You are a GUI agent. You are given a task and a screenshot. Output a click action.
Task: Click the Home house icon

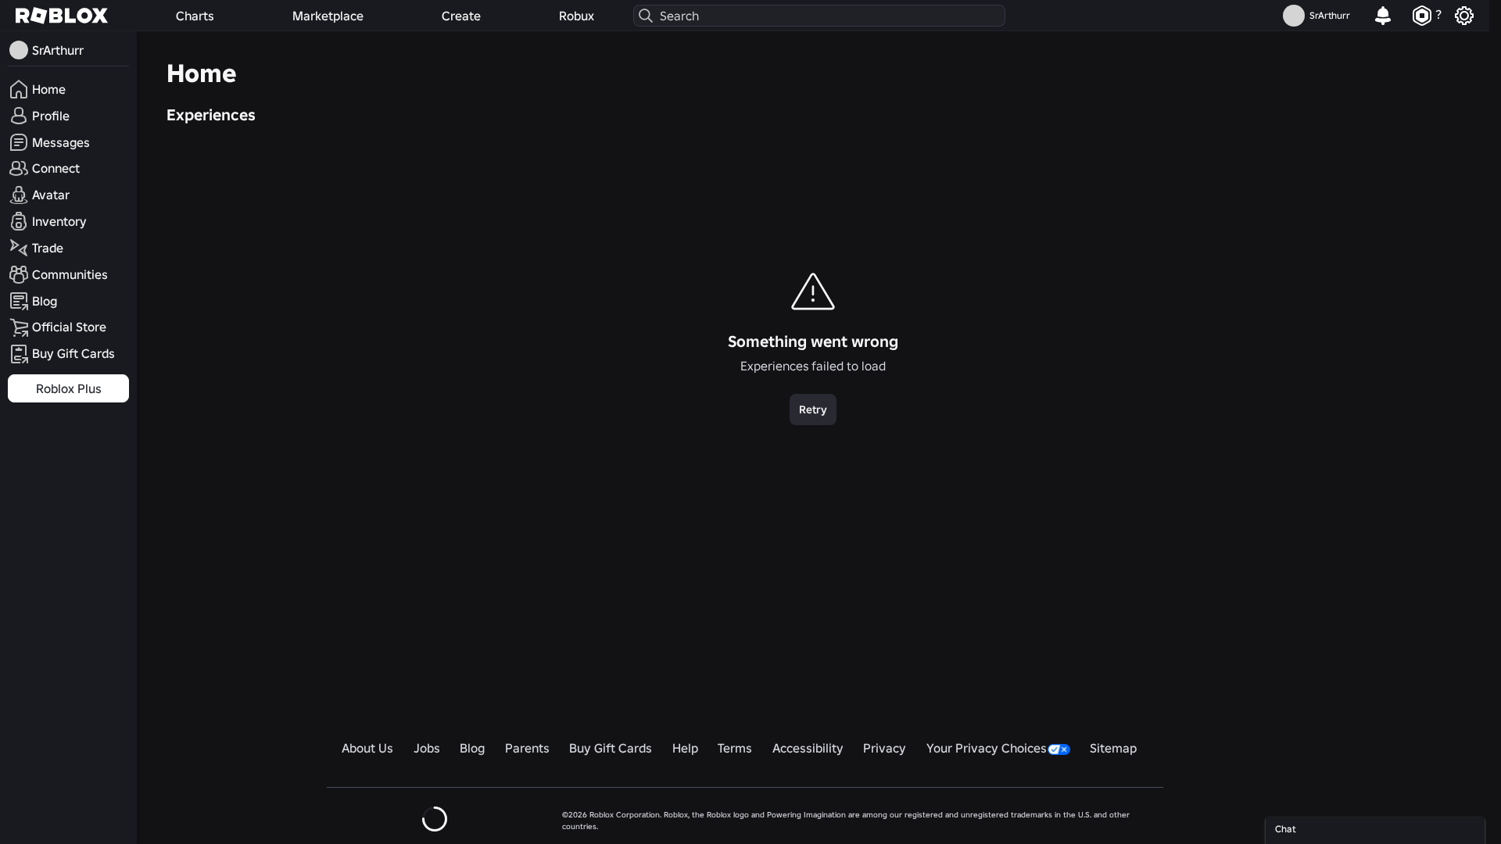click(19, 89)
